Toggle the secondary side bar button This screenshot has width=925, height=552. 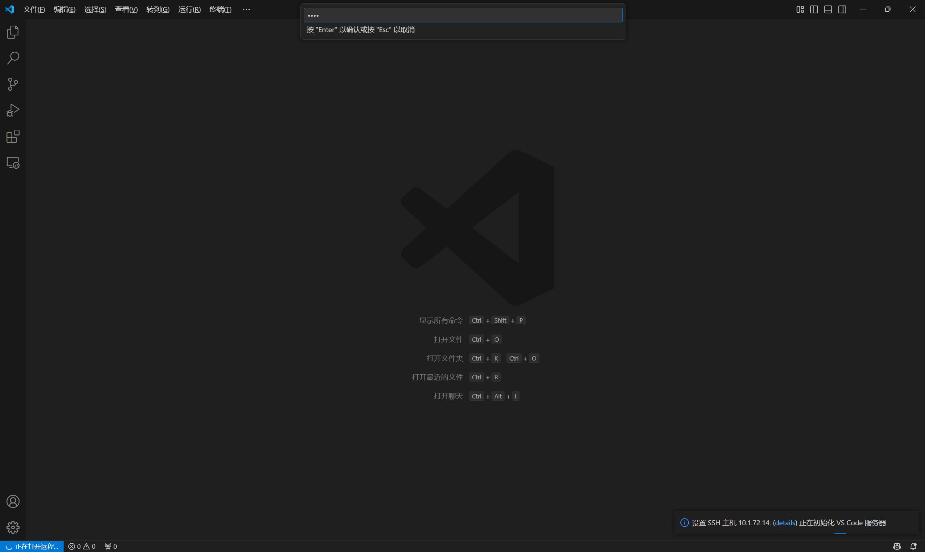(842, 9)
